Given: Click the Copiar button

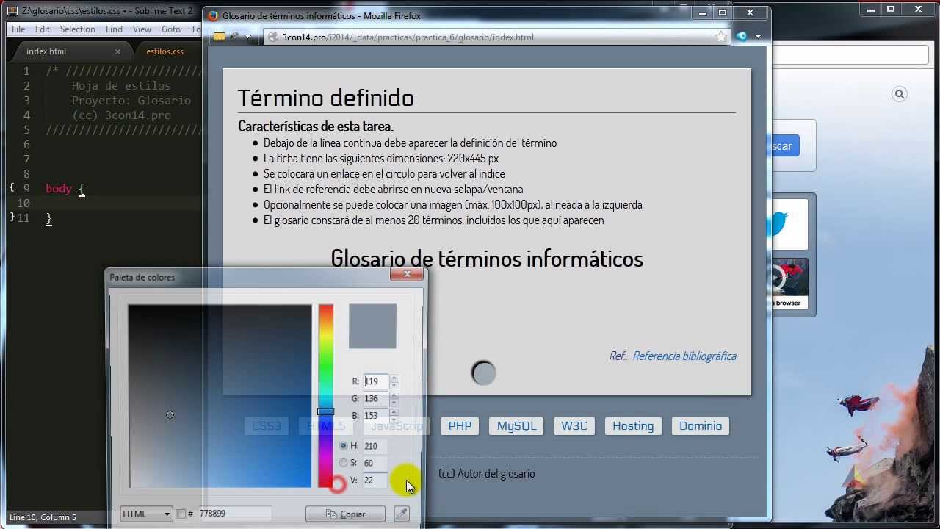Looking at the screenshot, I should coord(345,514).
